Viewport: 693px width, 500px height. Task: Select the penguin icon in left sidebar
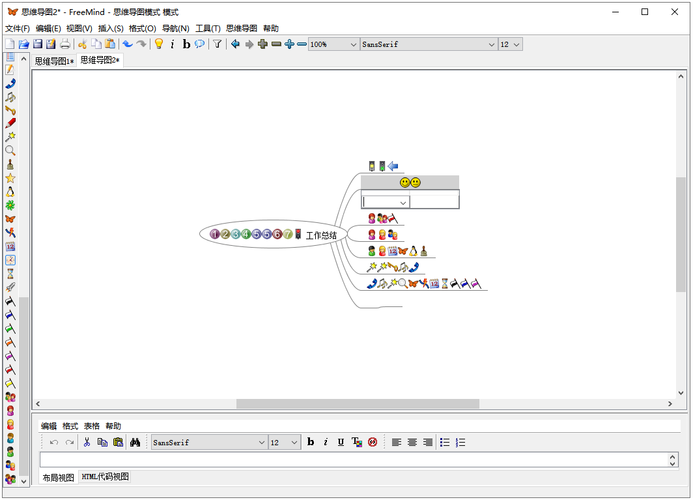coord(10,192)
